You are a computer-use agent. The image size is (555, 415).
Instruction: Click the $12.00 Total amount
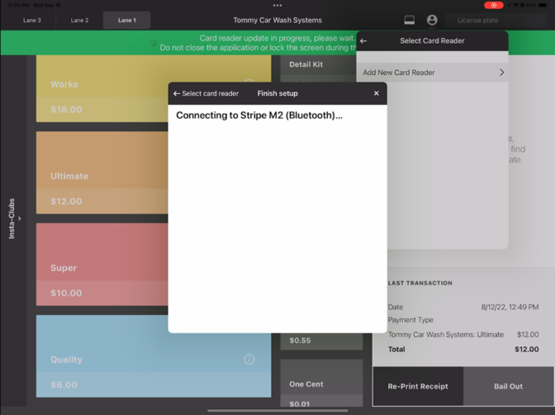pos(527,350)
